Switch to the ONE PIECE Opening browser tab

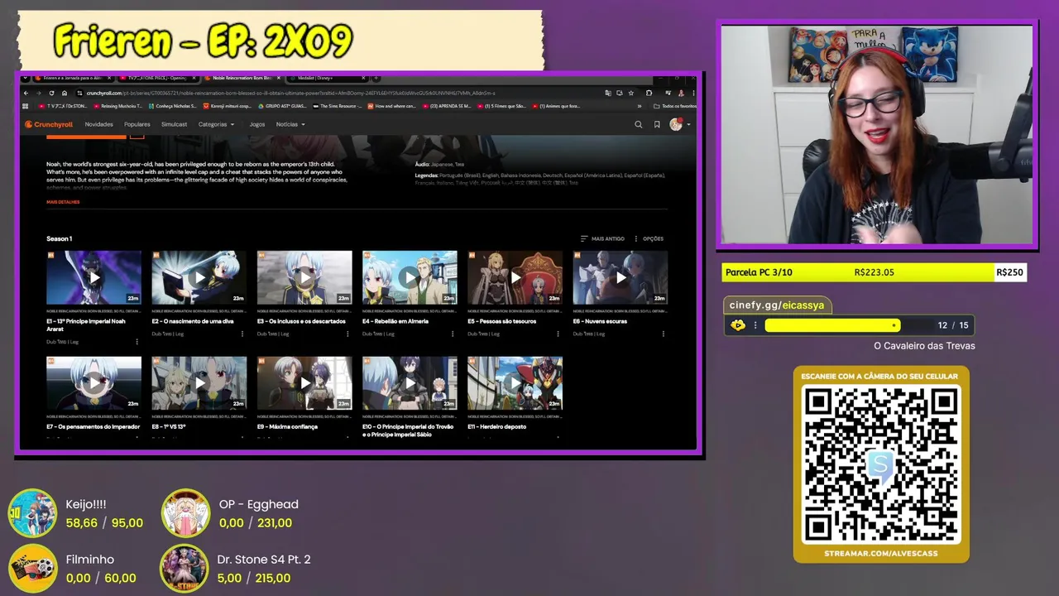click(x=157, y=78)
